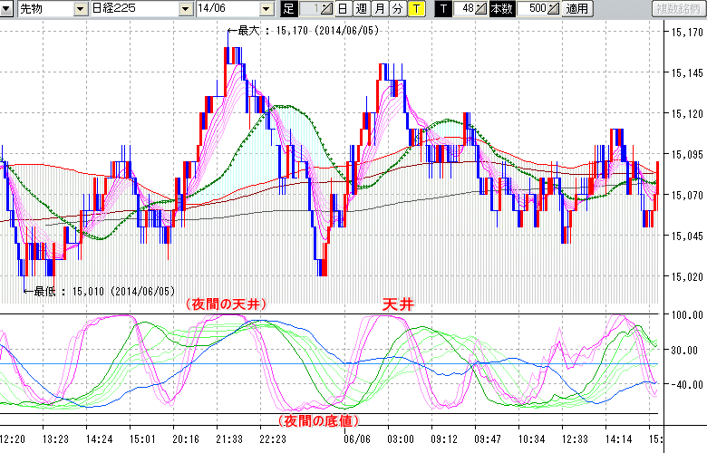Click the red 天井 annotation label

coord(398,305)
